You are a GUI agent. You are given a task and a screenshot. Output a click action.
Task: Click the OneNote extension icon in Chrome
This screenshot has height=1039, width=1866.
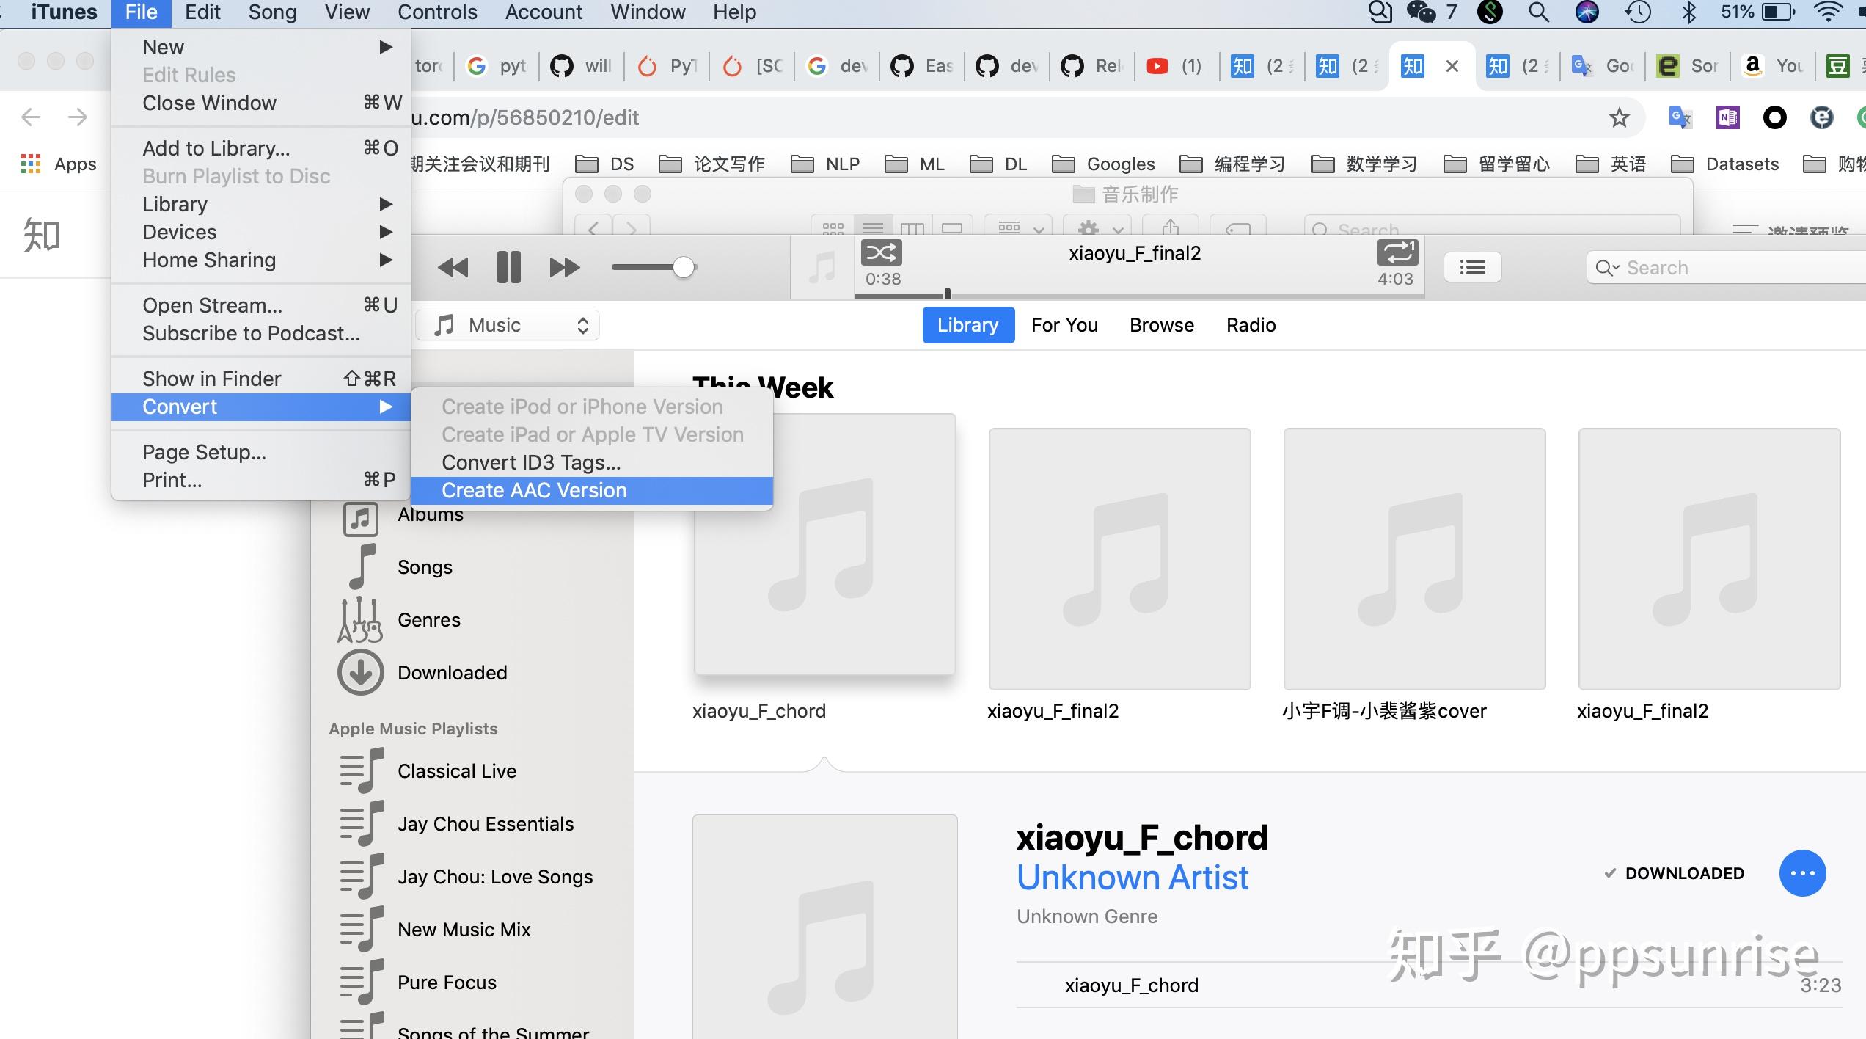pos(1727,117)
